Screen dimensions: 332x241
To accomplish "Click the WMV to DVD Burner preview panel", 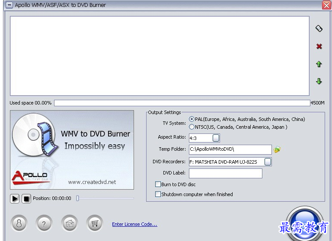I will click(x=72, y=150).
